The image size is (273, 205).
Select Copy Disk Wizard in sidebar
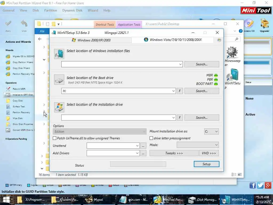tap(18, 68)
